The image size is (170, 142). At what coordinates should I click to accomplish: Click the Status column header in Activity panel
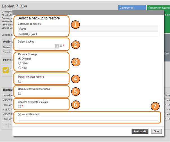[6, 47]
